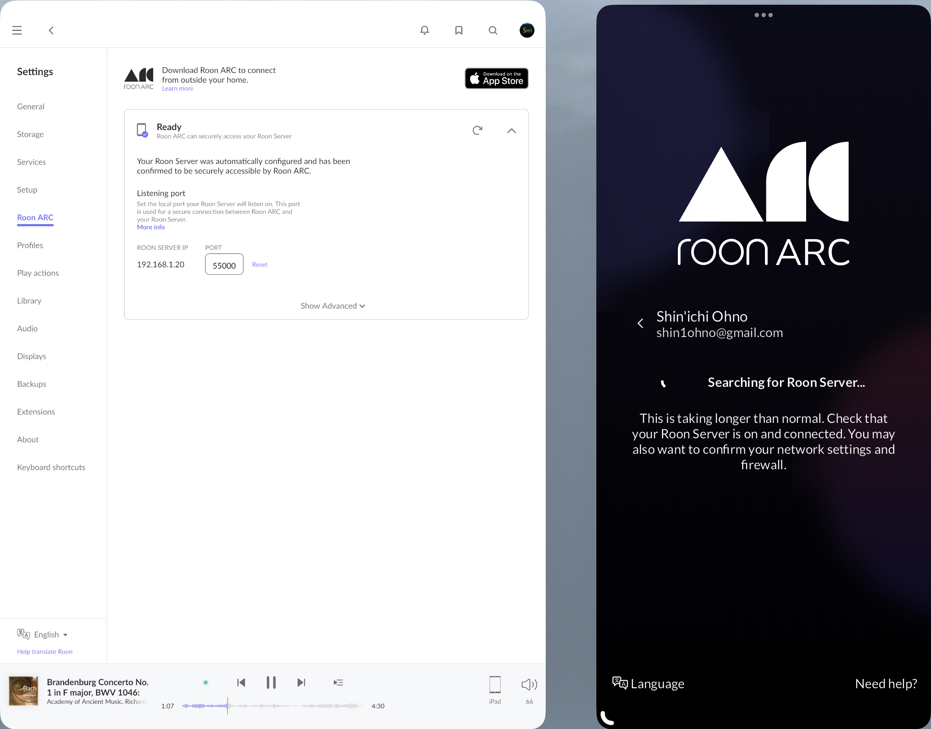Viewport: 931px width, 729px height.
Task: Open the iPad zone selector
Action: point(495,690)
